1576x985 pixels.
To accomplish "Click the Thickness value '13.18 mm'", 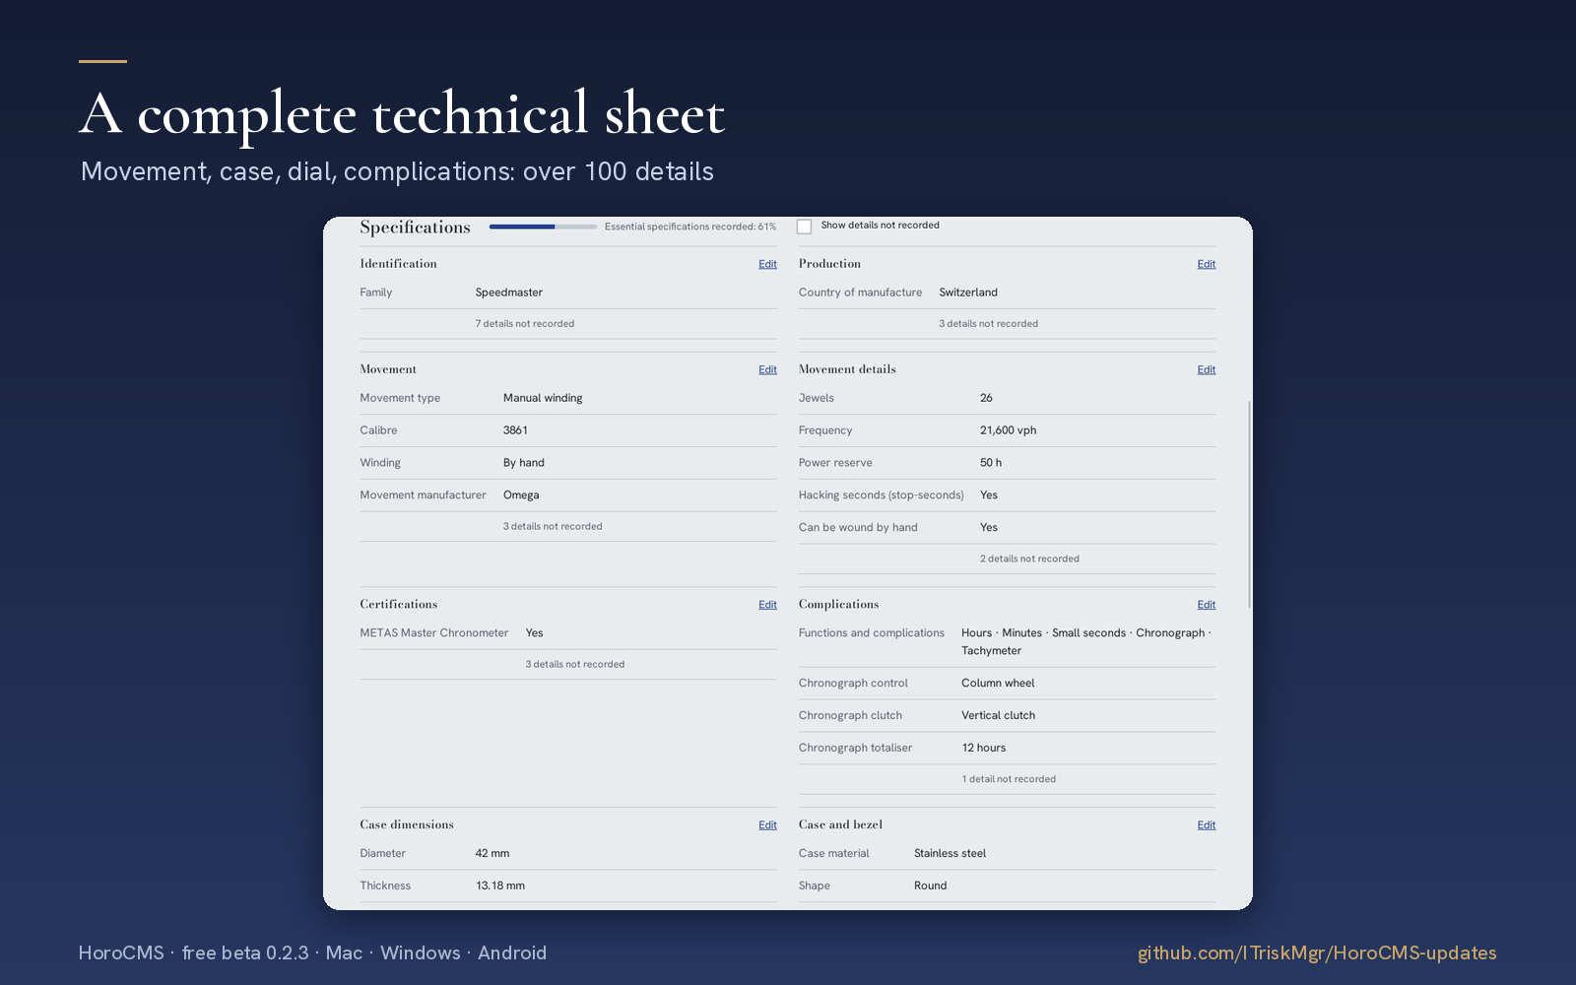I will point(500,886).
